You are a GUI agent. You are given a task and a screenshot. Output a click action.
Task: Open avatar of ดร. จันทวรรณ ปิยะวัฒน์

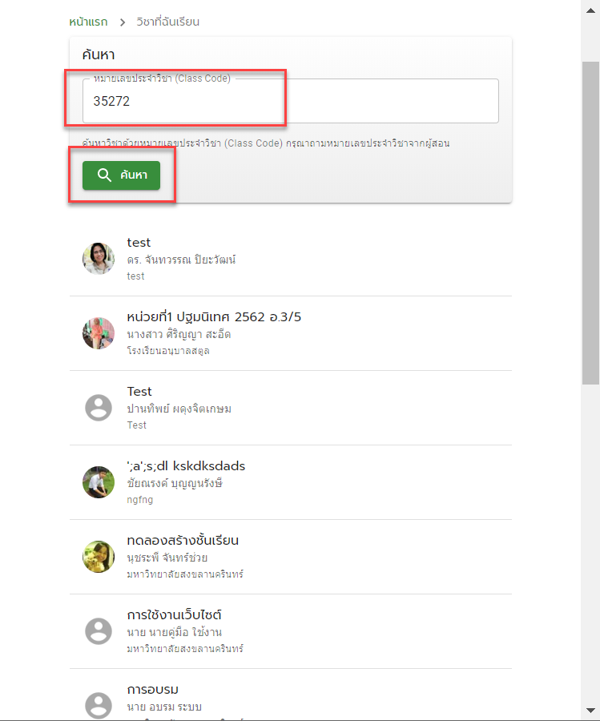(x=99, y=259)
